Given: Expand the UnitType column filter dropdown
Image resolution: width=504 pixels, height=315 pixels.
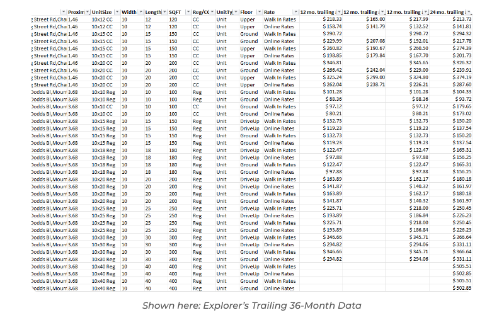Looking at the screenshot, I should [234, 12].
